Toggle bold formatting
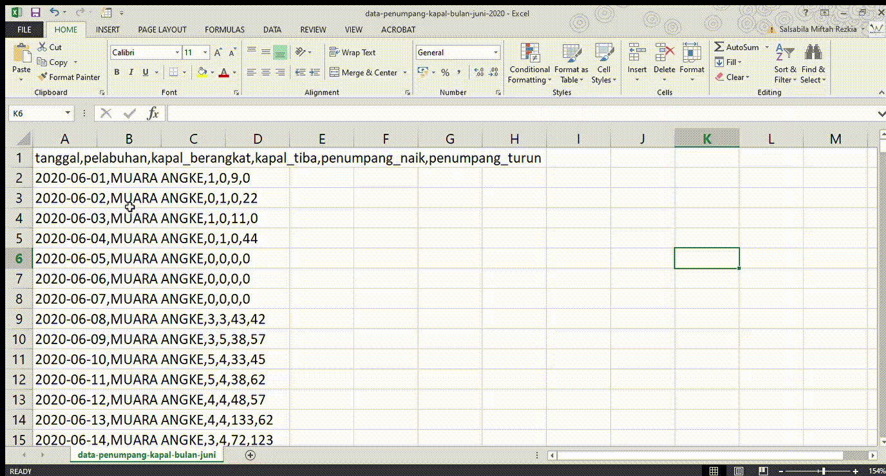The image size is (886, 476). [x=117, y=72]
